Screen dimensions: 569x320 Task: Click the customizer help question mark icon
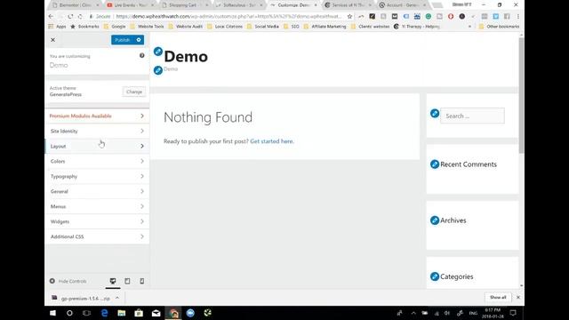(x=142, y=55)
